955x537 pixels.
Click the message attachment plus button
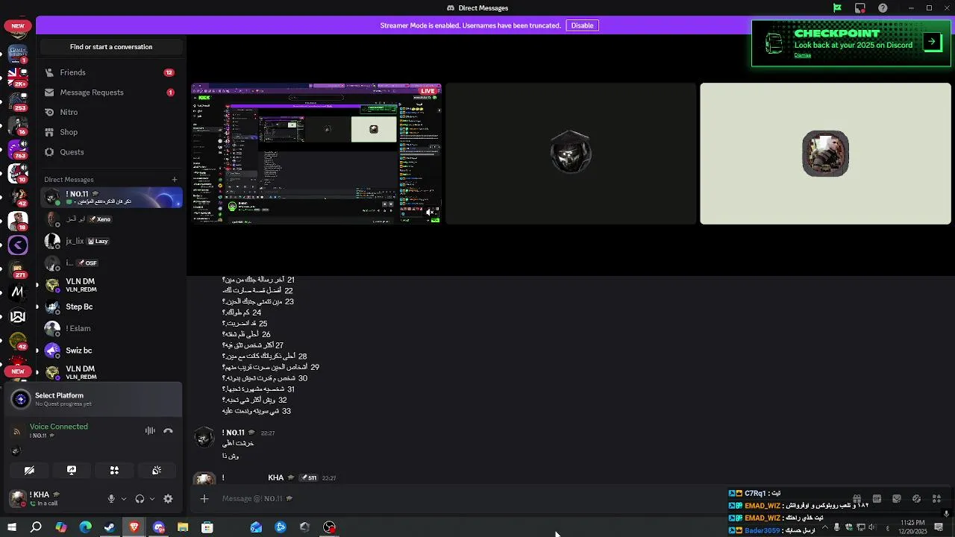(x=204, y=499)
